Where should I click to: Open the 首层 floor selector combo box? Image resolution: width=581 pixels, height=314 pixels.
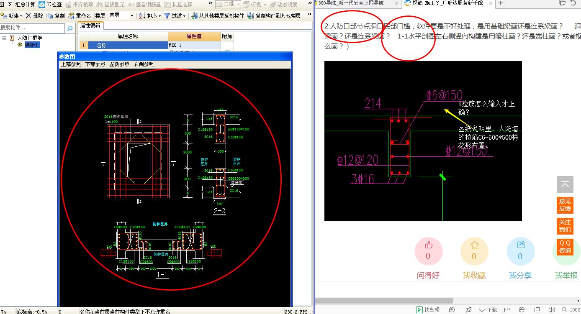(x=121, y=15)
